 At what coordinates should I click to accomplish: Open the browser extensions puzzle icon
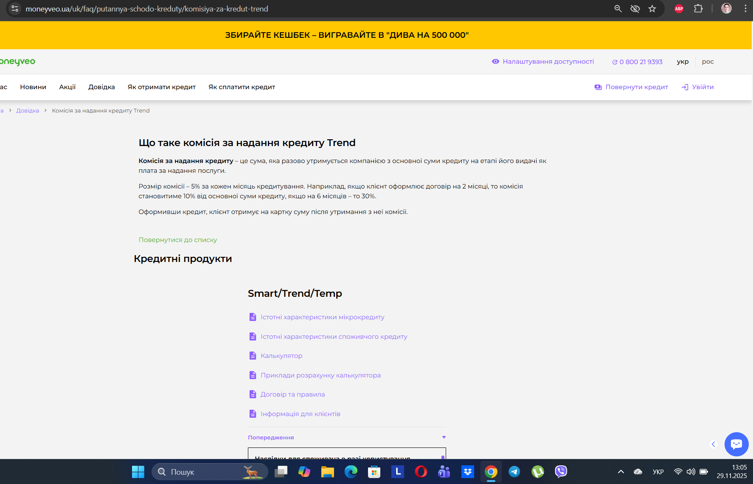coord(698,8)
